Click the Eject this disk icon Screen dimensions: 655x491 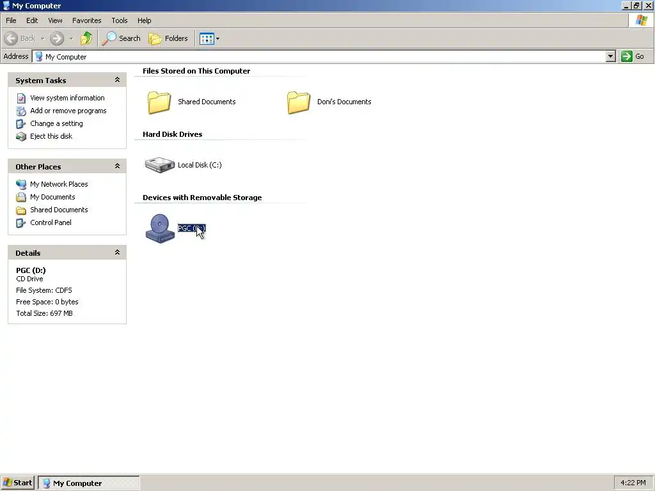21,137
